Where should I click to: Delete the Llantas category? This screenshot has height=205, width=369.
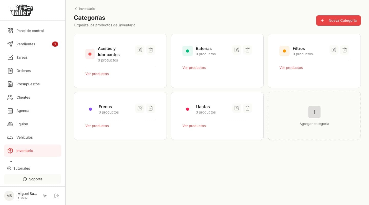pos(248,108)
